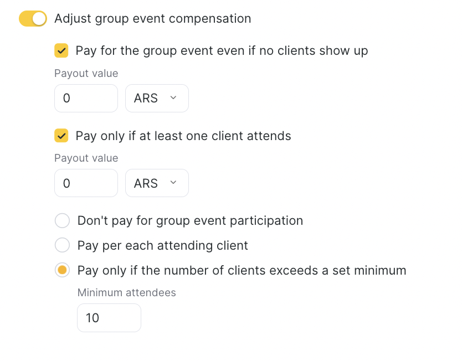The height and width of the screenshot is (361, 462).
Task: Focus the first Payout value input field
Action: (86, 98)
